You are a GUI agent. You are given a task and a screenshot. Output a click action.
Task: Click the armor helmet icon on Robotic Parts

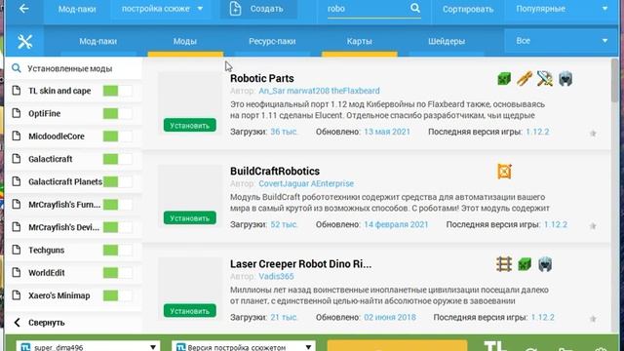click(565, 78)
